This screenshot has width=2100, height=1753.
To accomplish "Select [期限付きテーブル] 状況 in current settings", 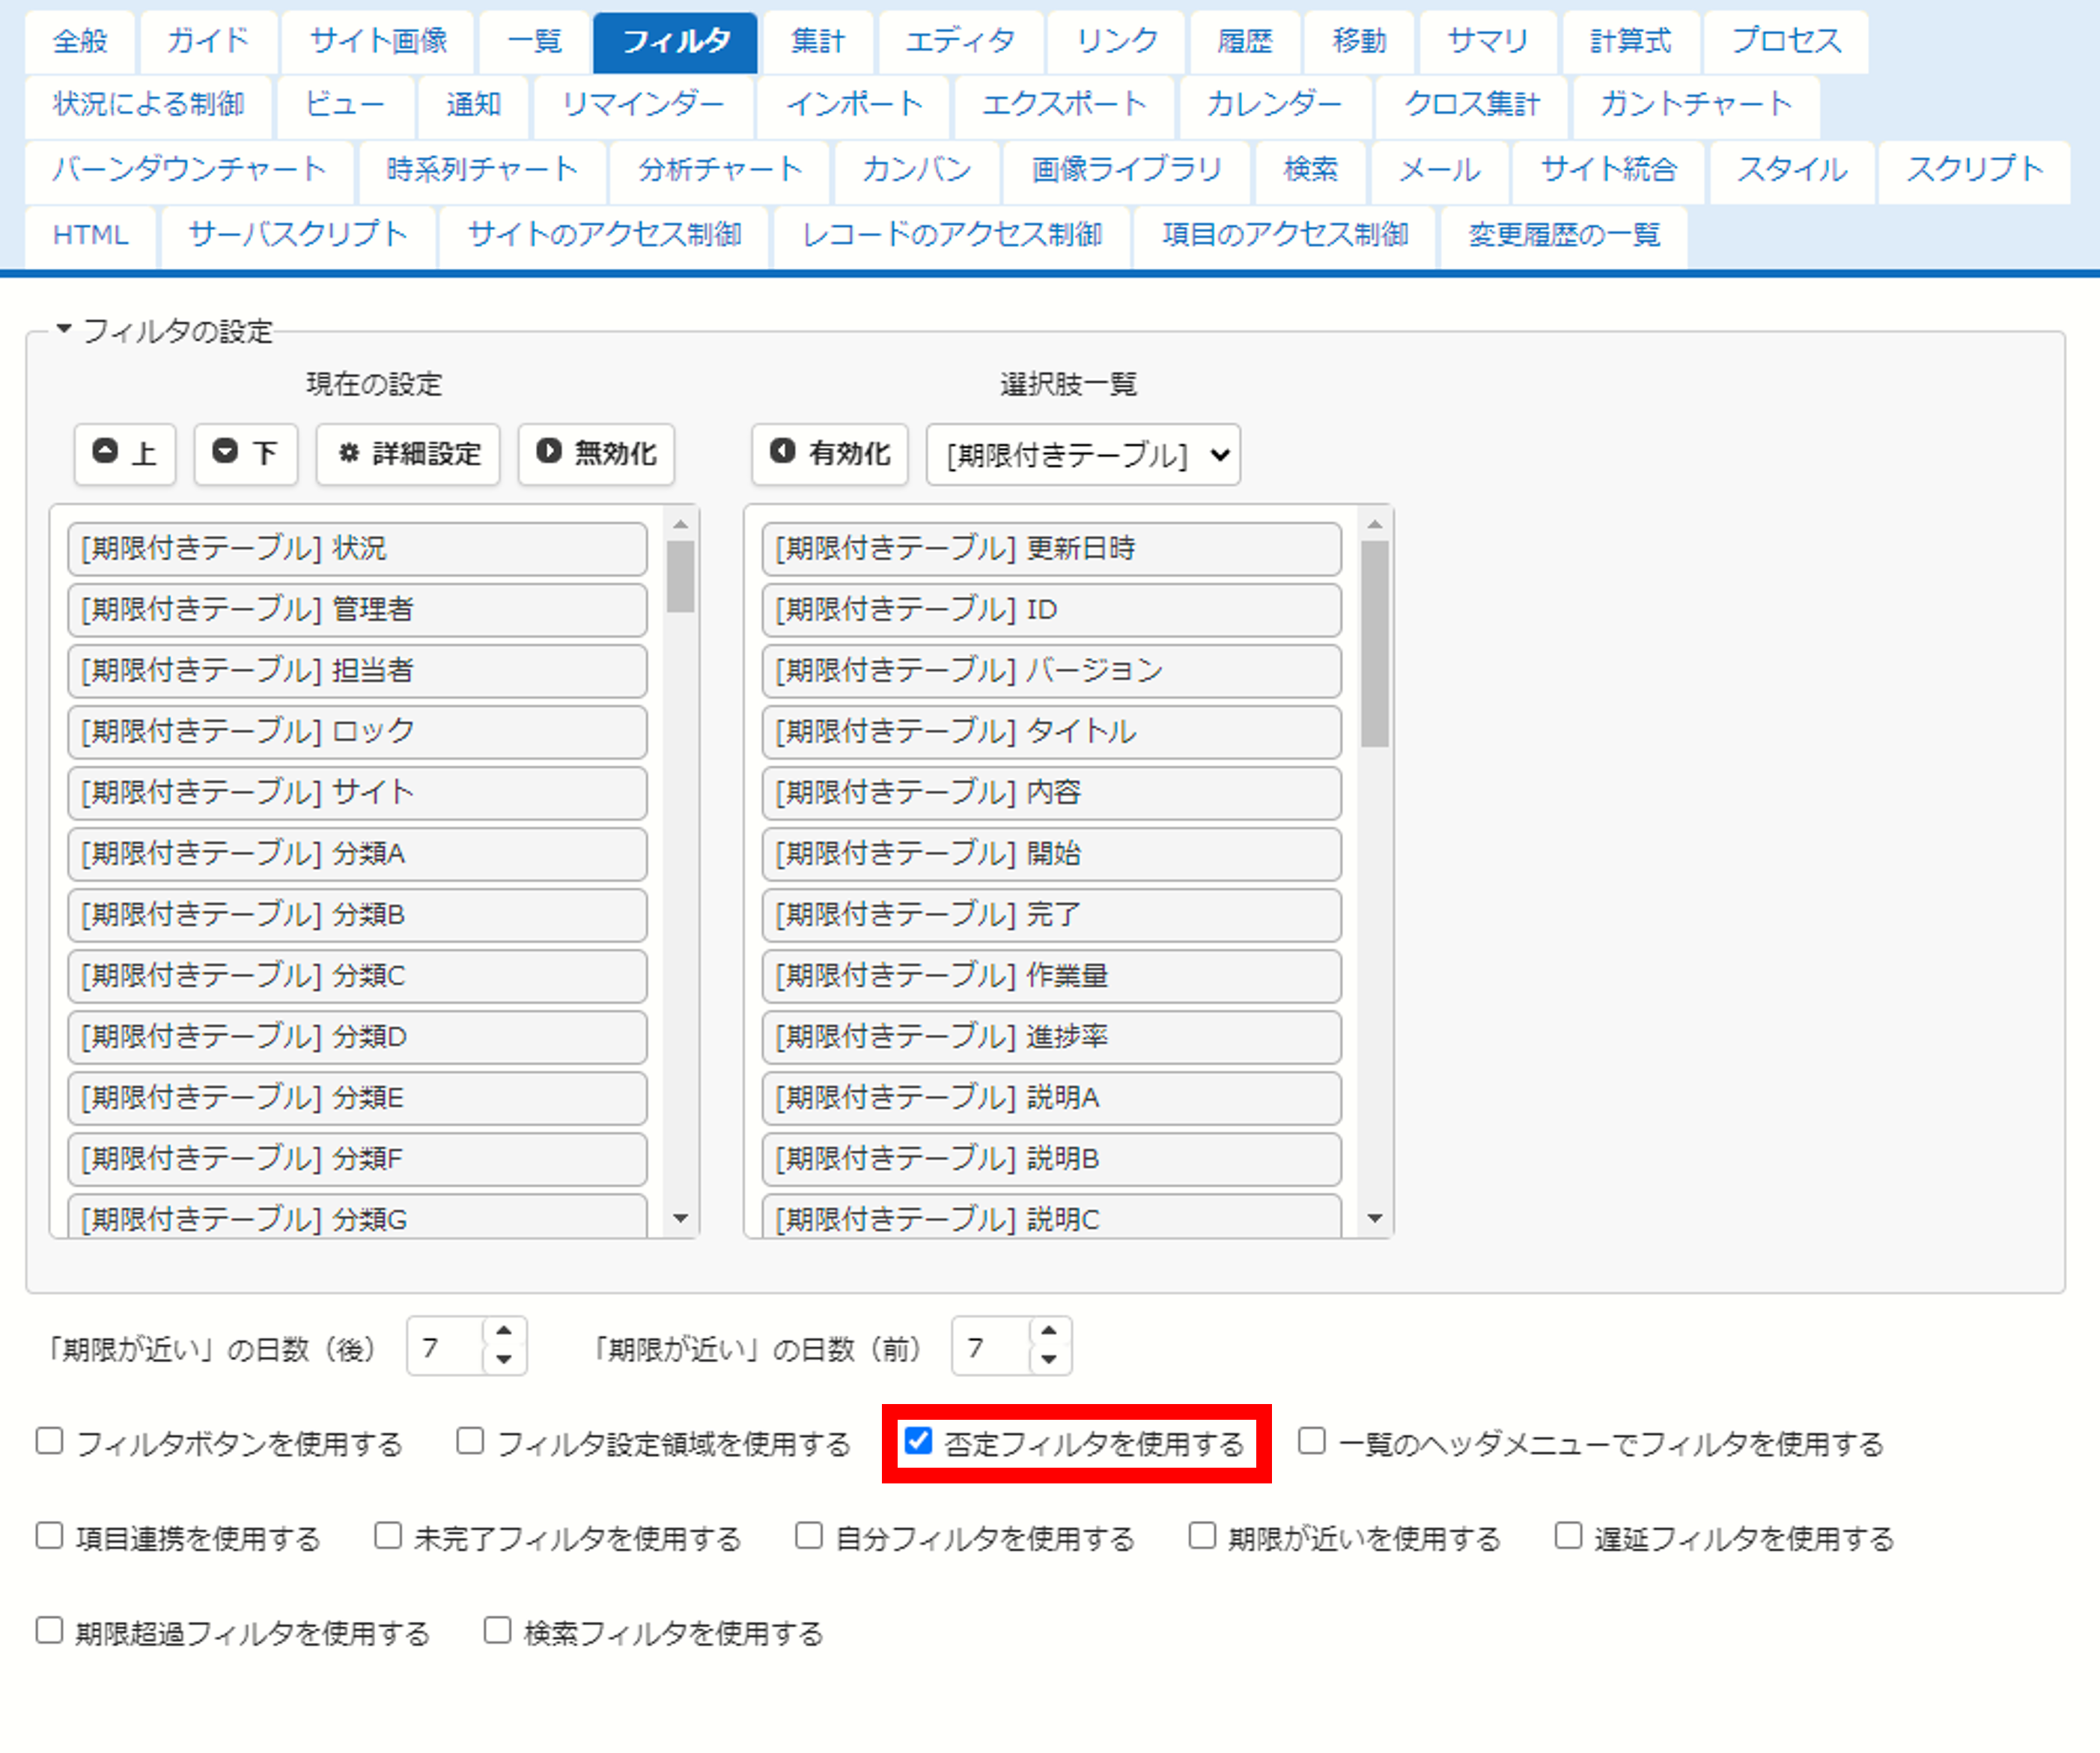I will click(357, 549).
